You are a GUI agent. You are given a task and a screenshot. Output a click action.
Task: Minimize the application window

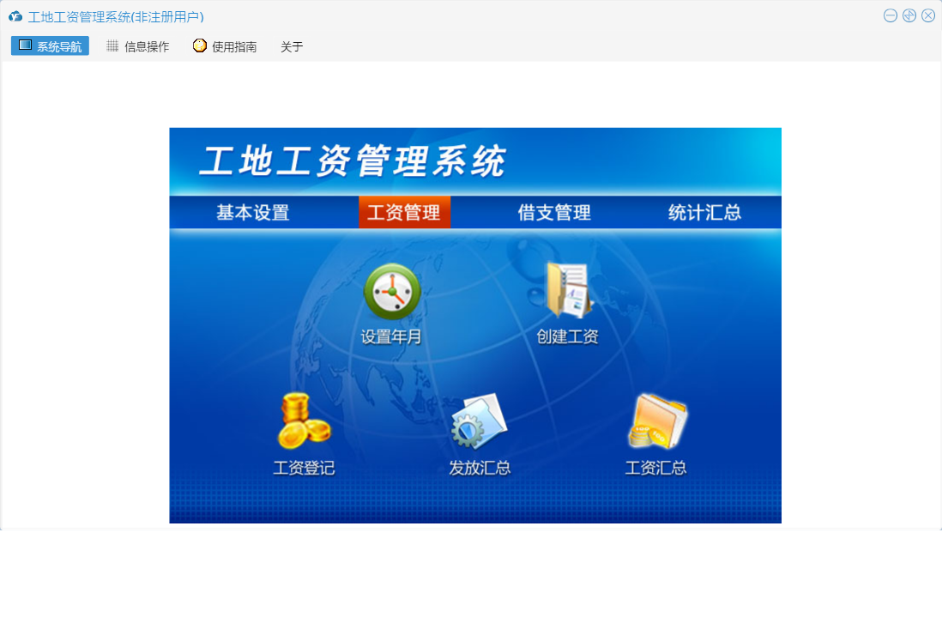pyautogui.click(x=891, y=15)
